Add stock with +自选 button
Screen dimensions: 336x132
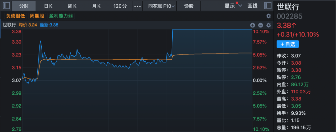(x=287, y=44)
